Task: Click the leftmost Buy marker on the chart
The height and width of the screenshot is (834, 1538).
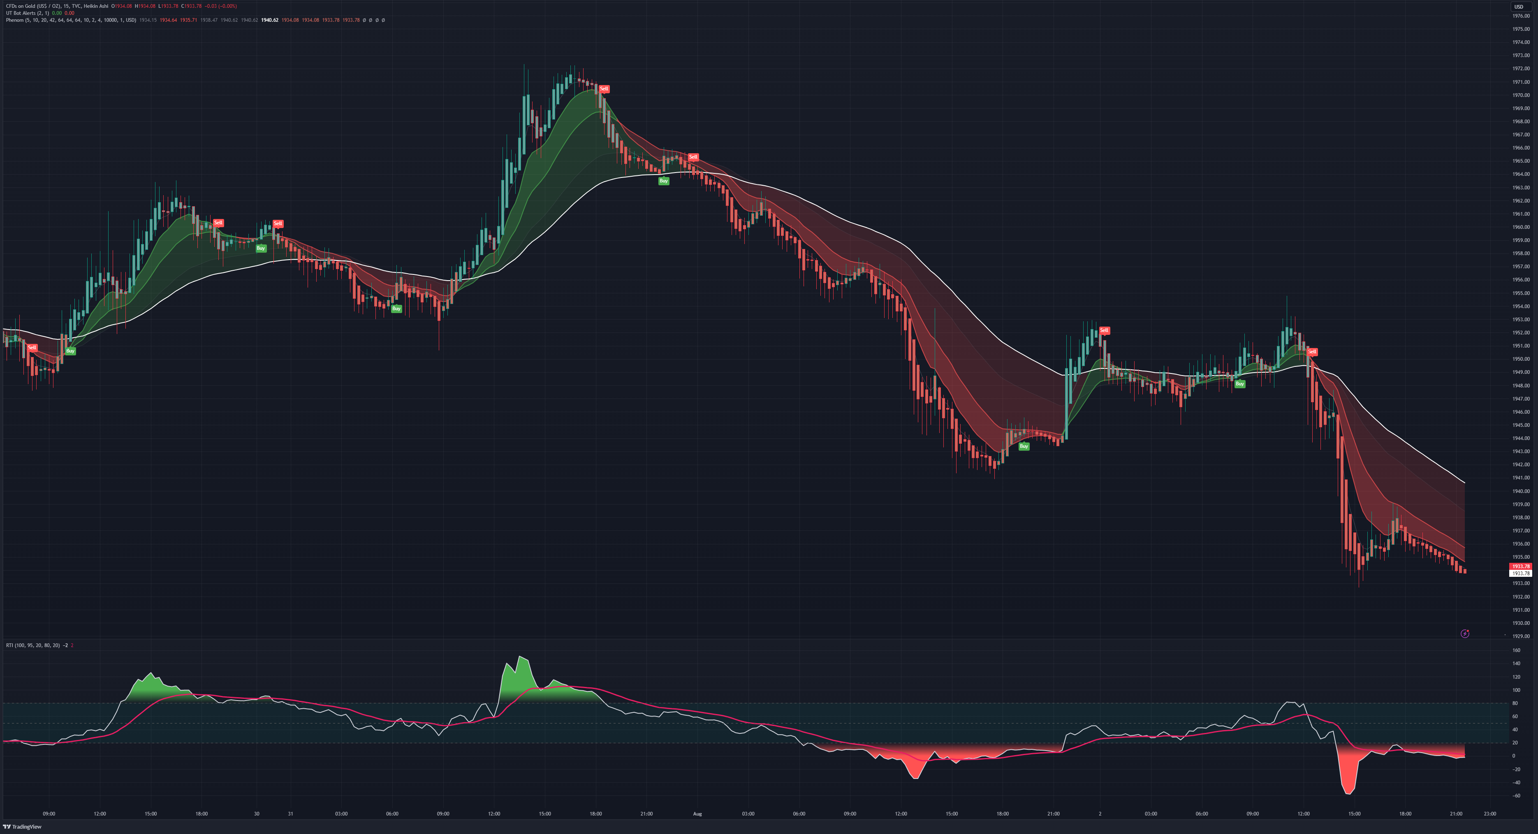Action: (x=70, y=351)
